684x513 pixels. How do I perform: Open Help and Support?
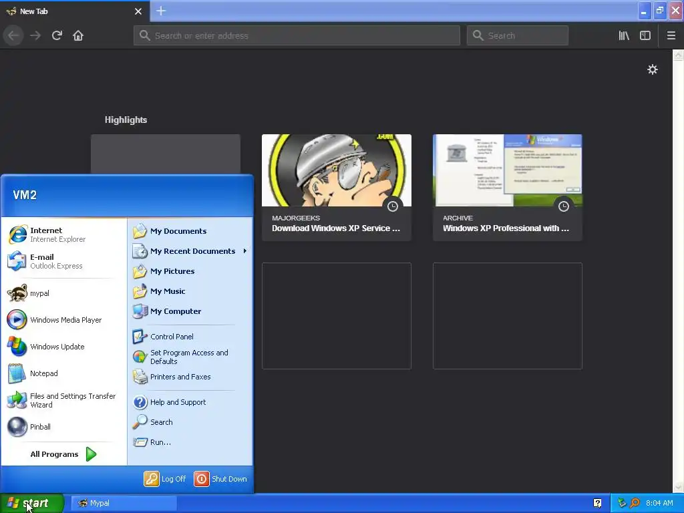(190, 402)
